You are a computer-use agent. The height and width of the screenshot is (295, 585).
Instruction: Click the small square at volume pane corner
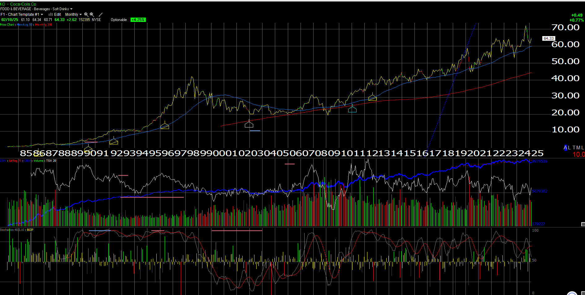click(x=583, y=224)
